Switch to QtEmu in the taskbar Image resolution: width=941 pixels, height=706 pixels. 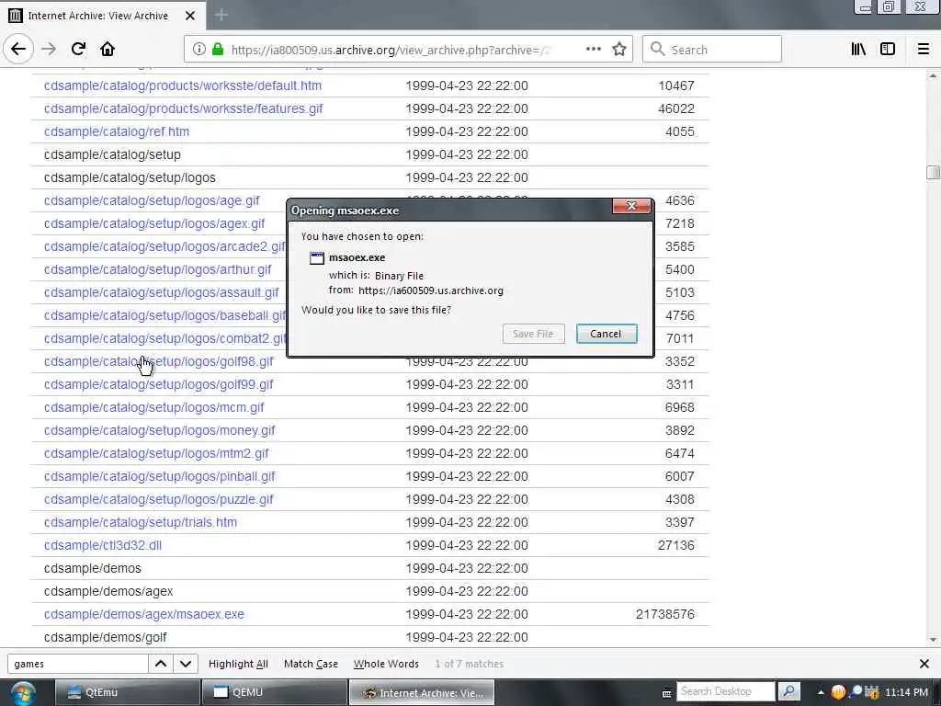[x=127, y=692]
